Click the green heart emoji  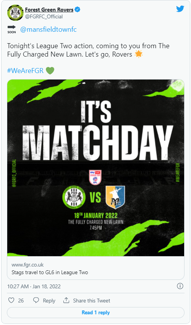click(50, 70)
